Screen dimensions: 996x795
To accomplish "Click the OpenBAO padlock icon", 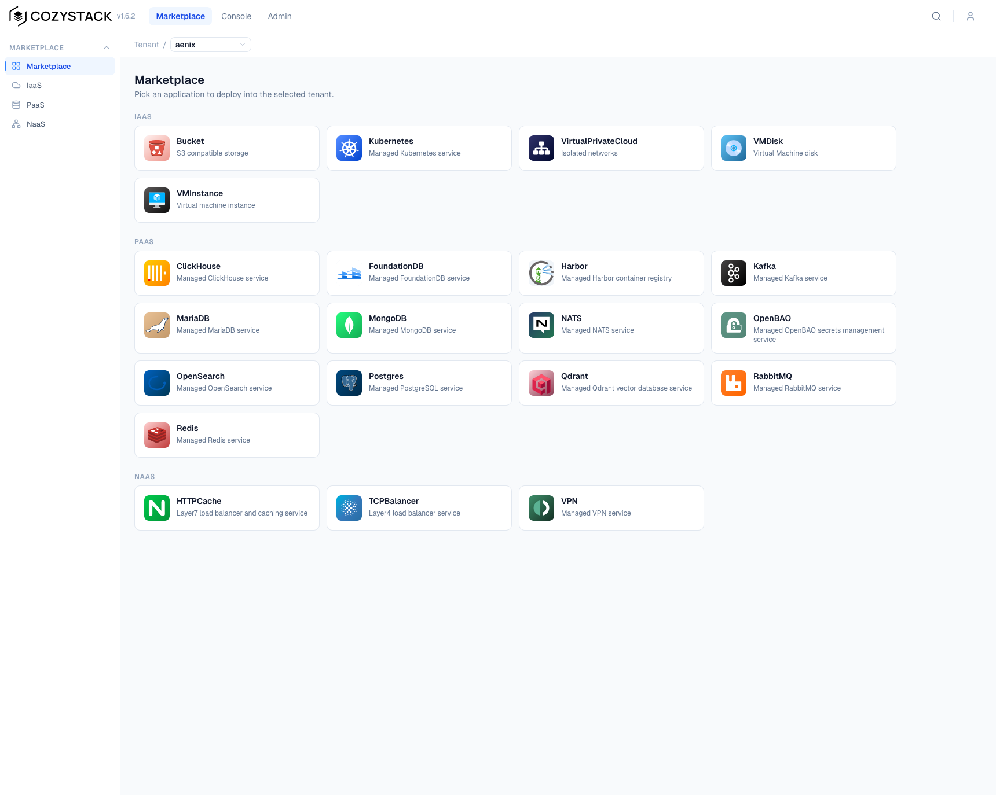I will click(734, 325).
